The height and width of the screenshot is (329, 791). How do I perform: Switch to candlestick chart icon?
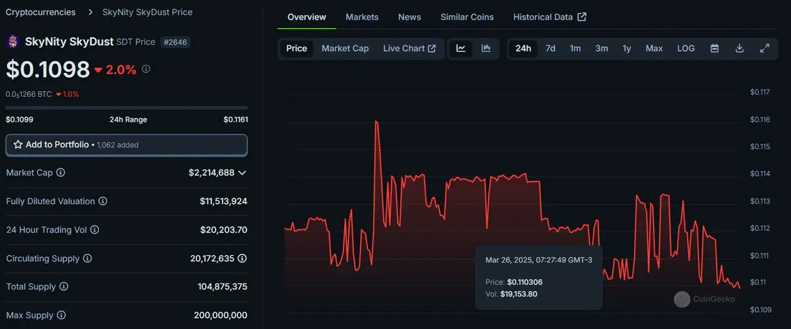486,48
